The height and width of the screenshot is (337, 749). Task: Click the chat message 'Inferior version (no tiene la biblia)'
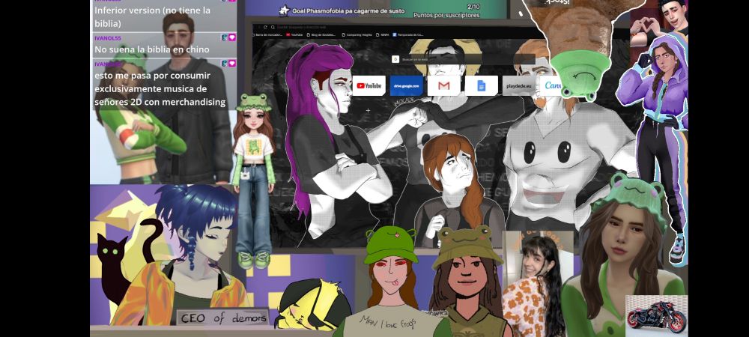pyautogui.click(x=152, y=16)
